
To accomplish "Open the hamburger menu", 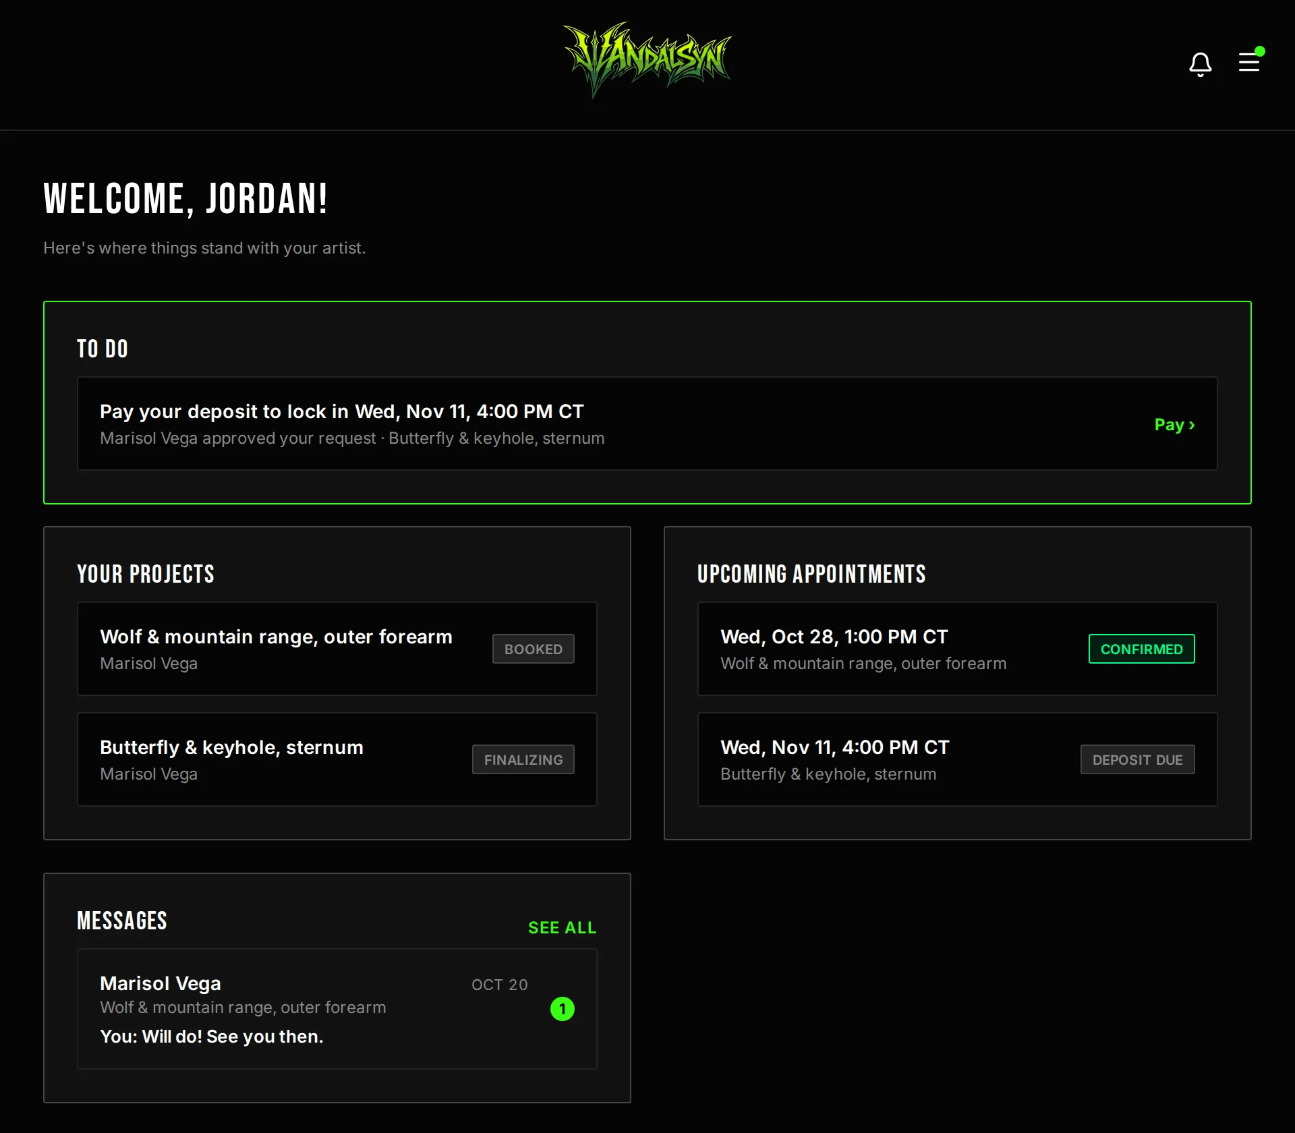I will 1249,62.
